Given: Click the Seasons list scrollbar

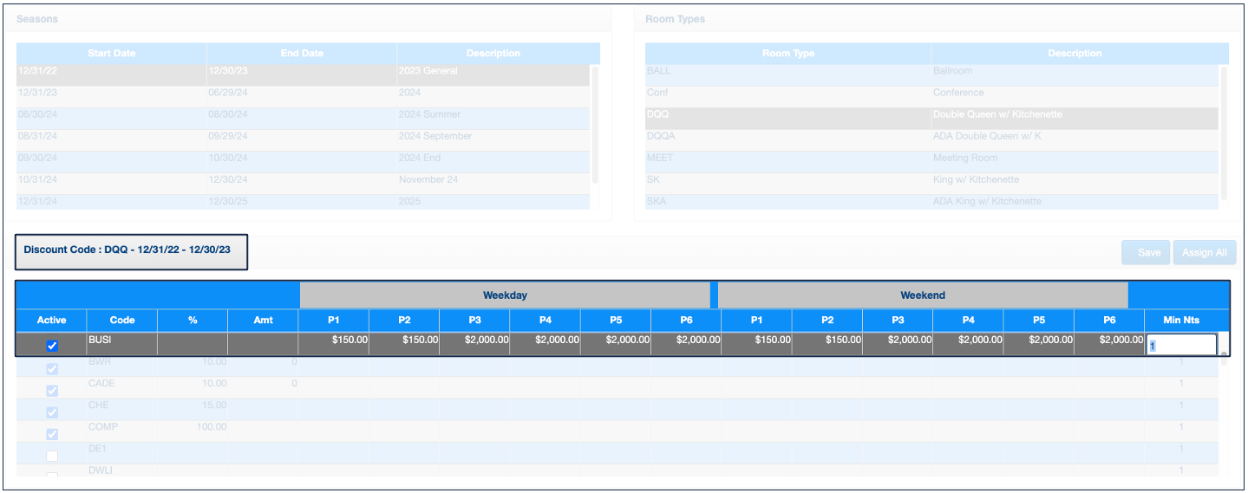Looking at the screenshot, I should 595,123.
